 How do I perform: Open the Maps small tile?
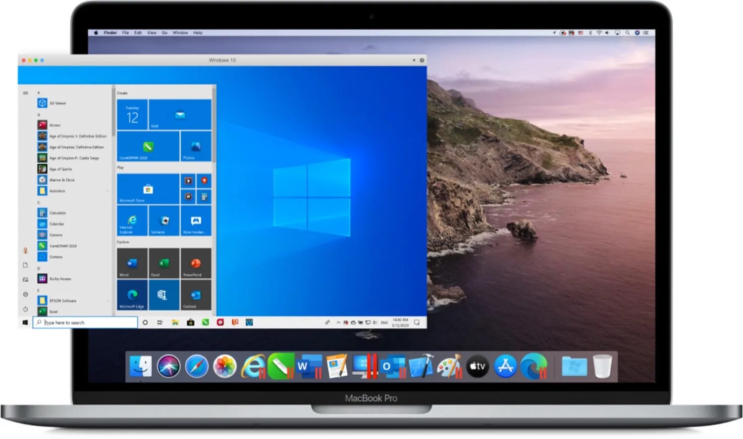coord(204,181)
